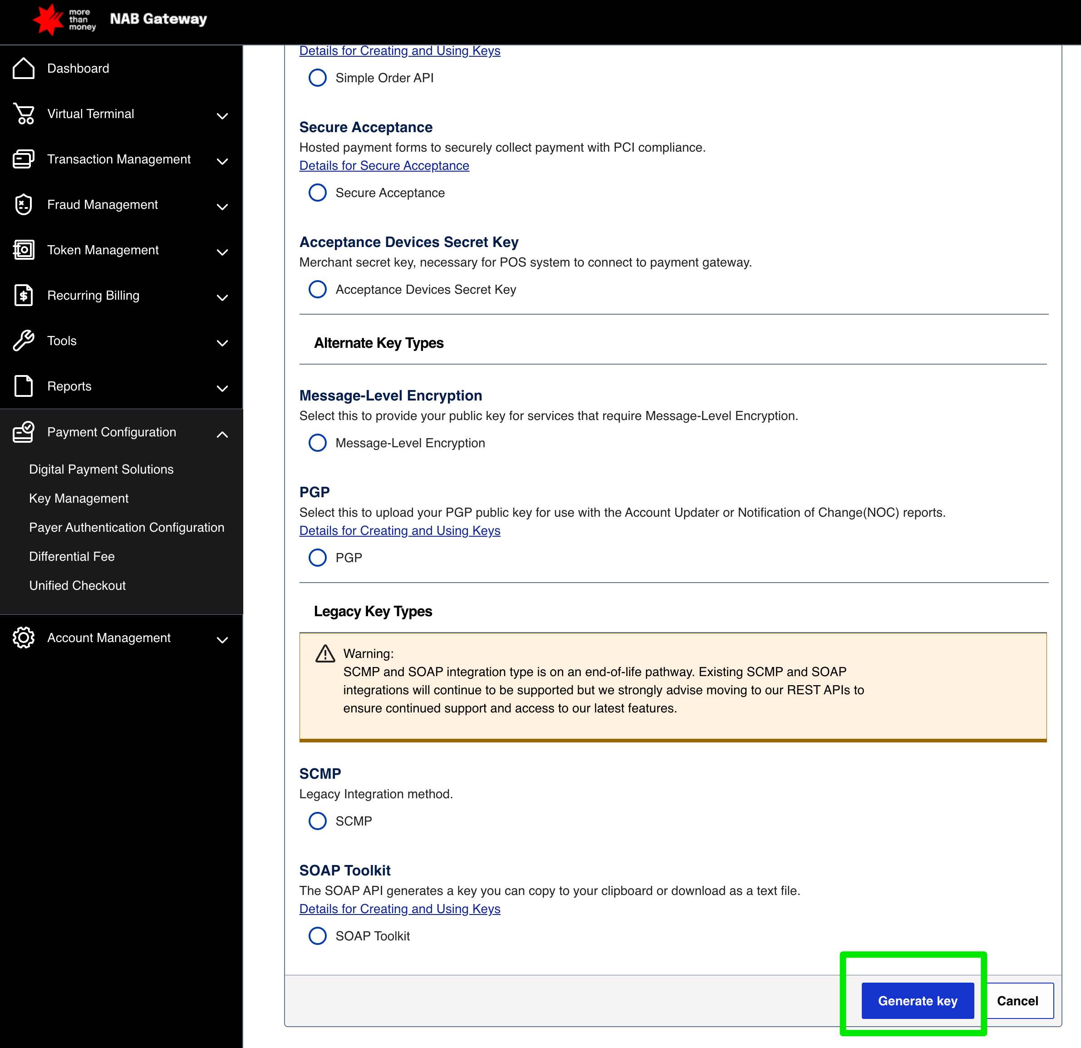
Task: Click the Recurring Billing dollar icon
Action: (x=23, y=295)
